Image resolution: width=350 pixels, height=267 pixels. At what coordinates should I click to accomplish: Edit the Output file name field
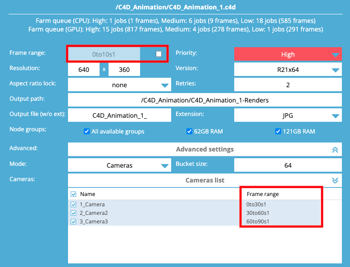[x=119, y=116]
